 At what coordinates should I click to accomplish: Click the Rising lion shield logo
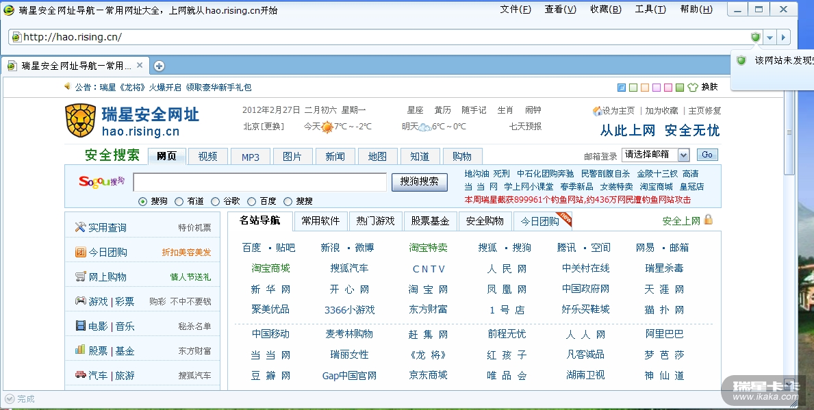(81, 120)
